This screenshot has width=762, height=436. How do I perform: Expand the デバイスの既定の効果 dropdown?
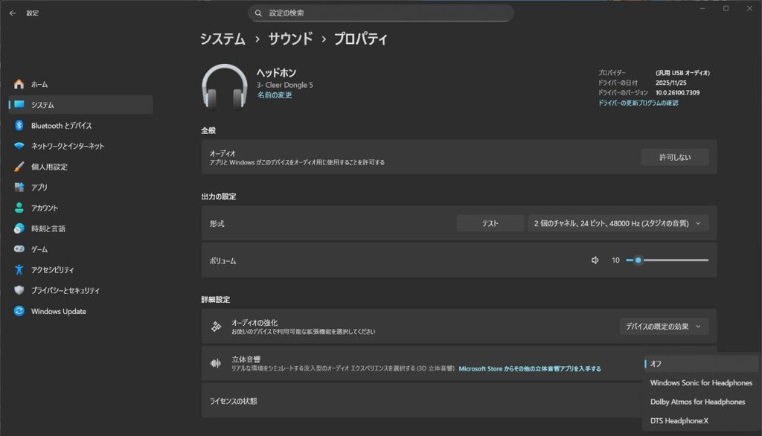click(664, 326)
